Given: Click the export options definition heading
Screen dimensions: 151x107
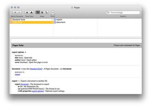Looking at the screenshot, I should (x=19, y=52).
